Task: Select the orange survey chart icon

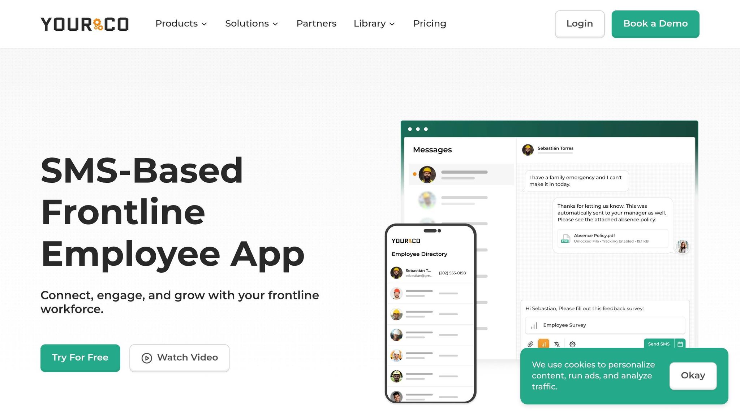Action: pos(543,344)
